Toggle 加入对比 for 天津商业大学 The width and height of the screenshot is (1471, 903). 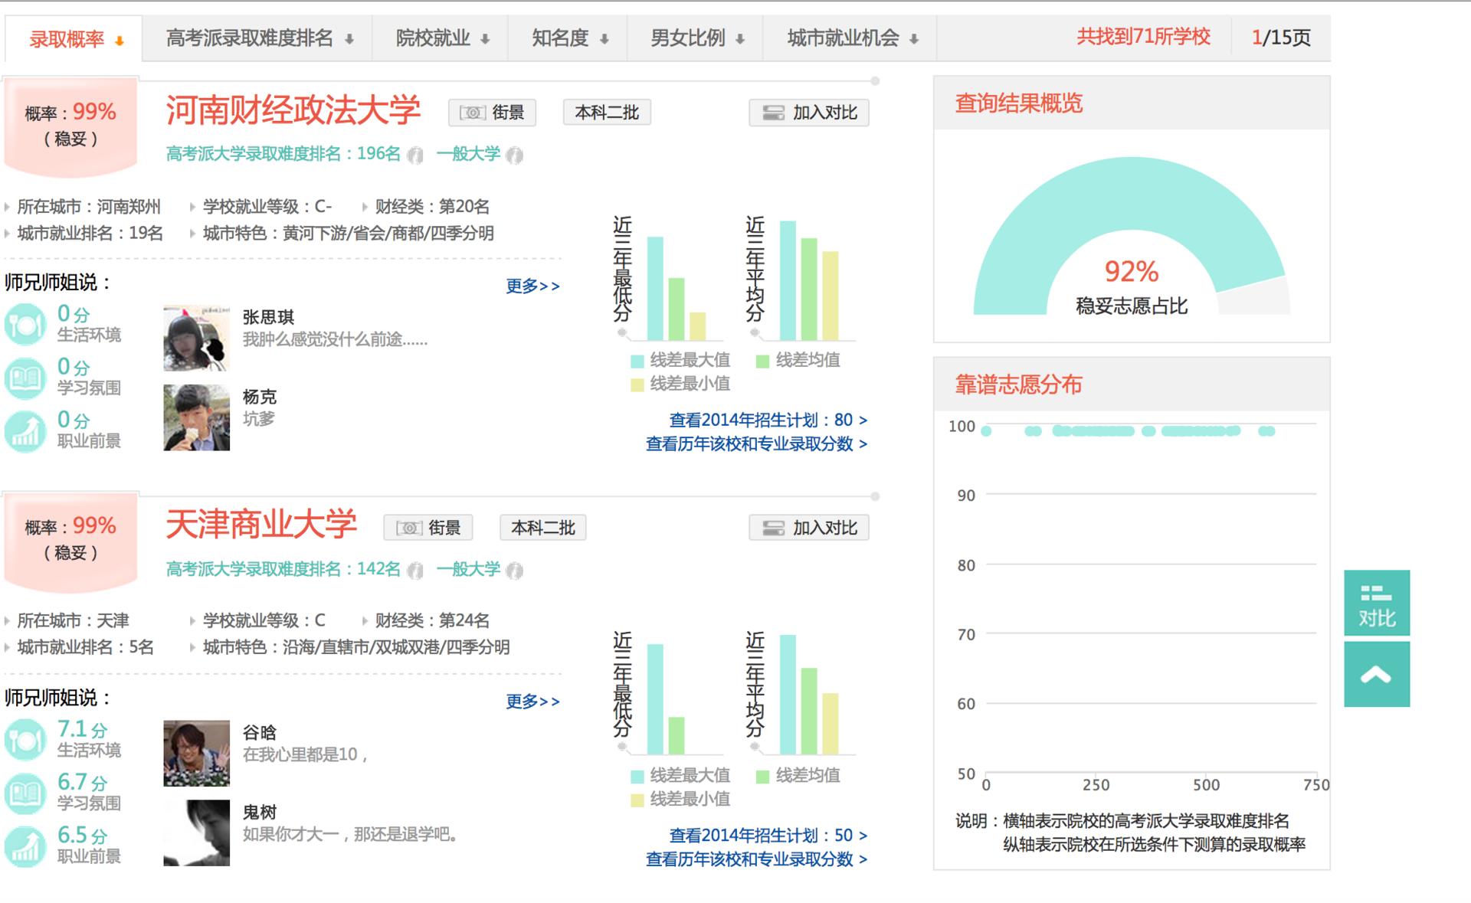(x=809, y=528)
